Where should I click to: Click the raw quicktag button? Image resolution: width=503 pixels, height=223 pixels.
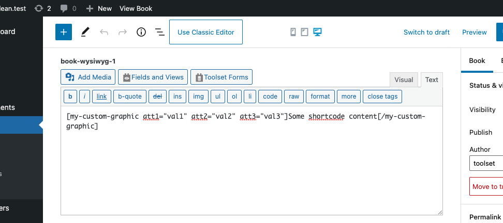[x=294, y=97]
